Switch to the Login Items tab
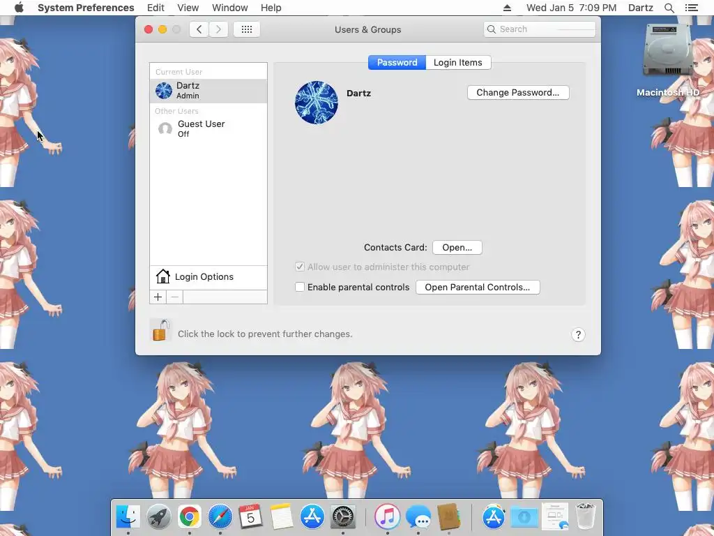The height and width of the screenshot is (536, 714). click(457, 62)
